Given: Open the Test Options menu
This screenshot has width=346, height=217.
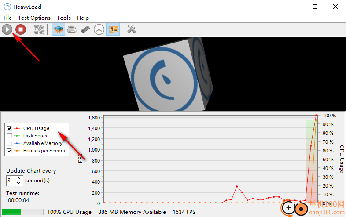Looking at the screenshot, I should [34, 18].
